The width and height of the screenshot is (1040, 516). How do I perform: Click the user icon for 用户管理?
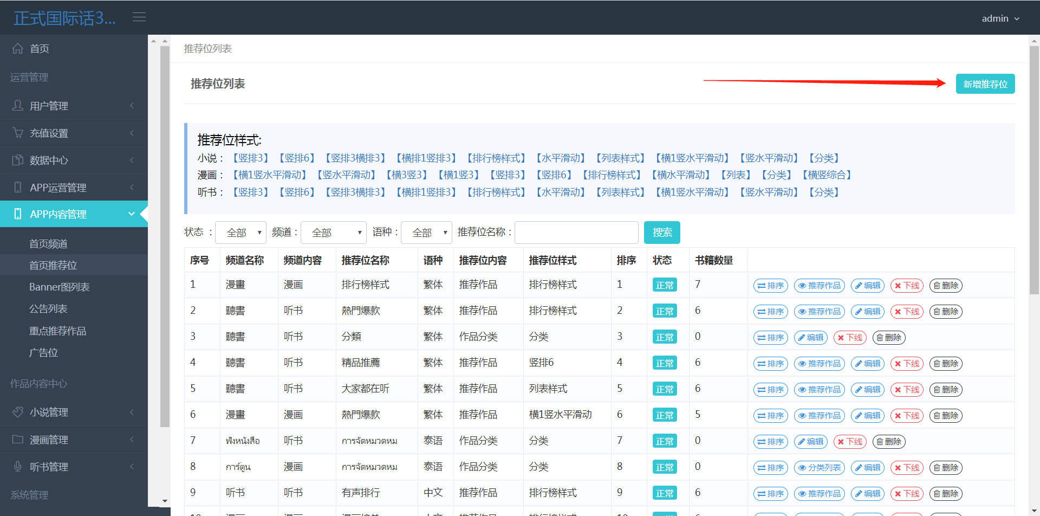[x=18, y=106]
